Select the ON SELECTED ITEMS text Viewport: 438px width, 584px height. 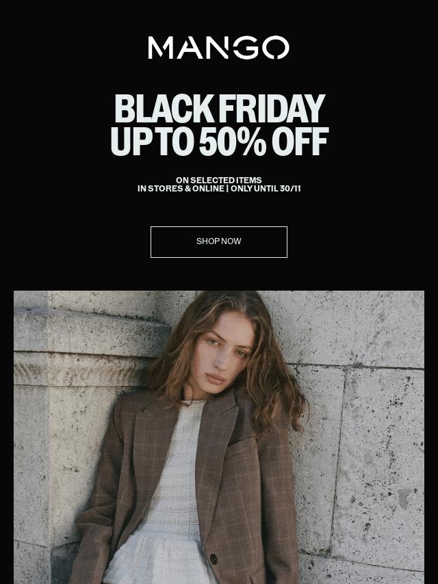(219, 180)
